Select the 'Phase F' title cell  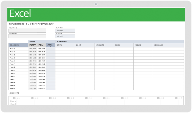click(x=18, y=64)
